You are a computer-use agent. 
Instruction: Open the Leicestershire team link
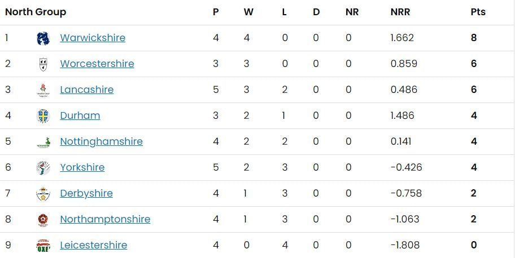(94, 245)
